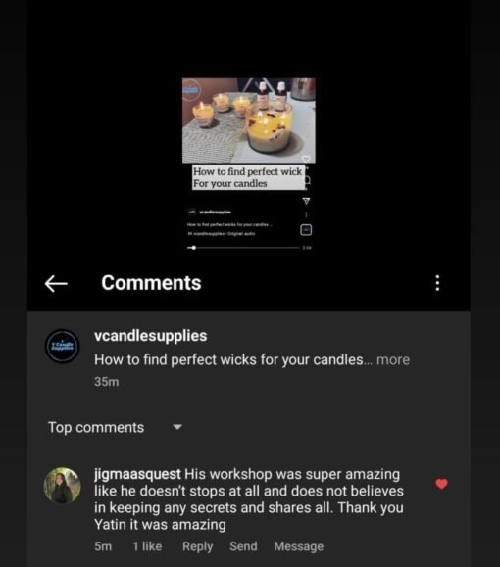500x567 pixels.
Task: Open the jigmaasquest username link
Action: point(137,474)
